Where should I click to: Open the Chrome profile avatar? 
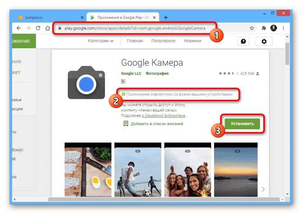click(274, 28)
